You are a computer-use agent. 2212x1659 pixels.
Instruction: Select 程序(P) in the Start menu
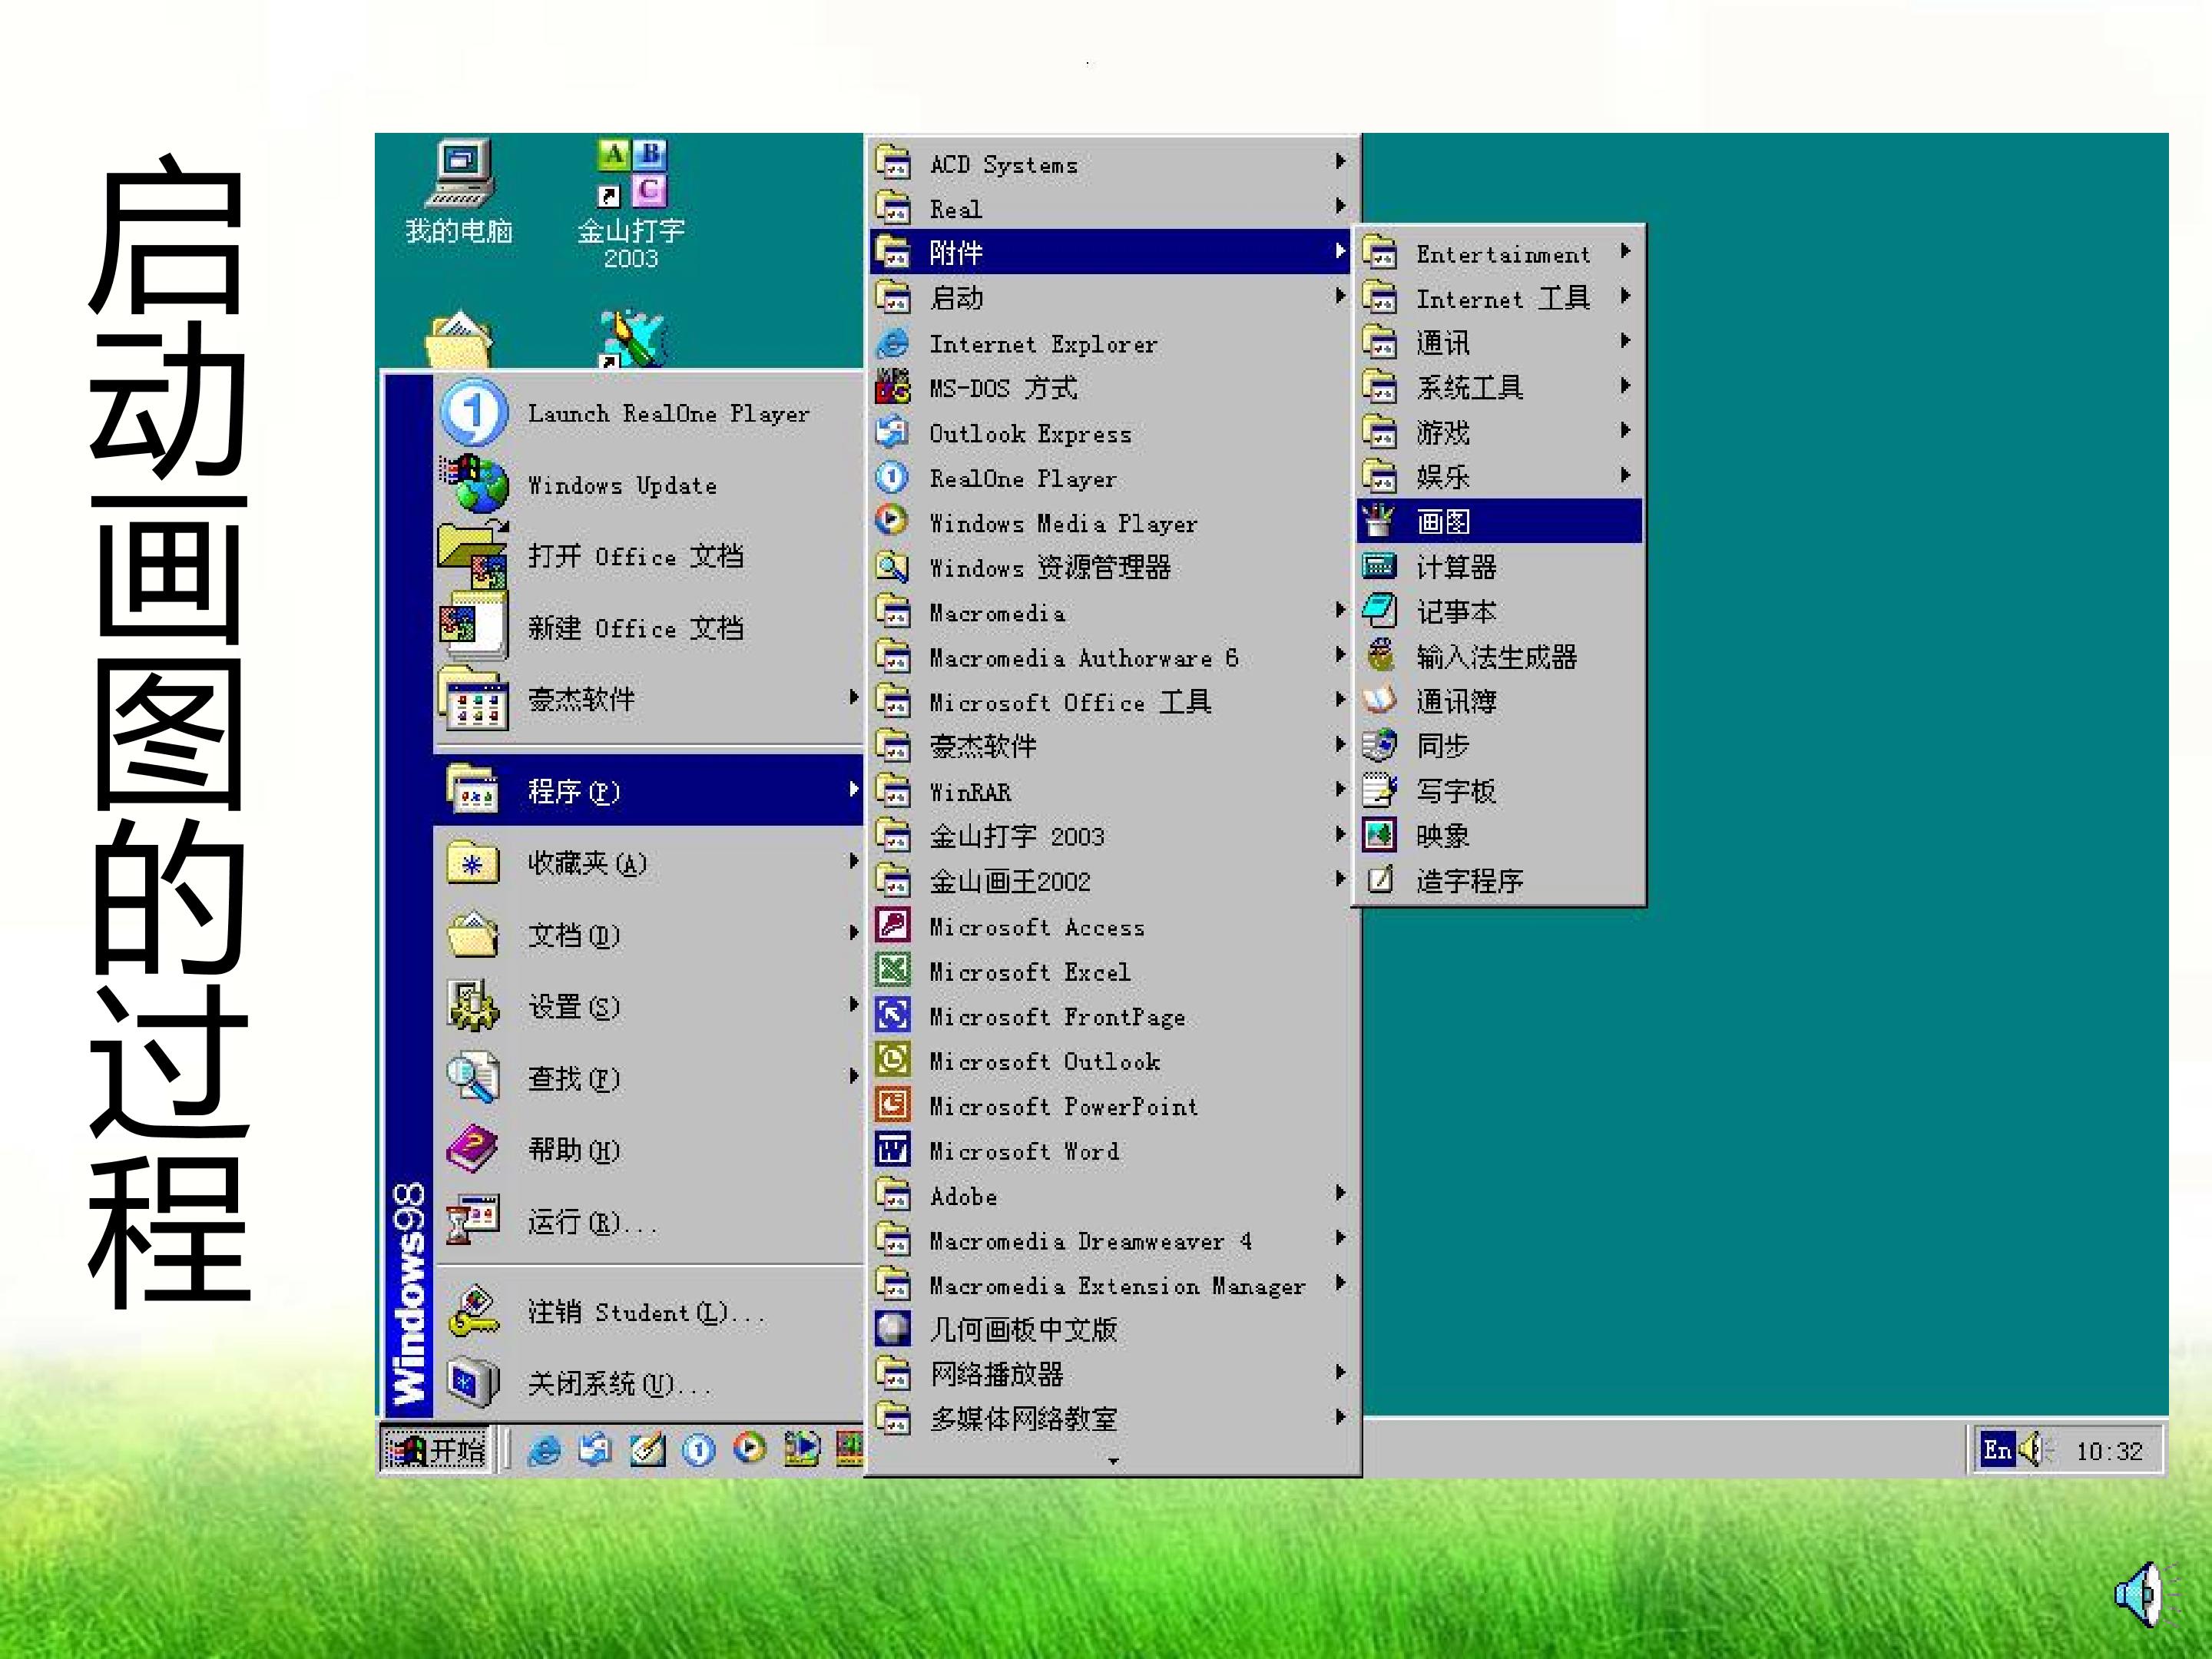click(x=649, y=790)
